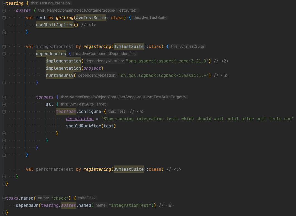Click the dependsOn integrationTest line

coord(84,205)
